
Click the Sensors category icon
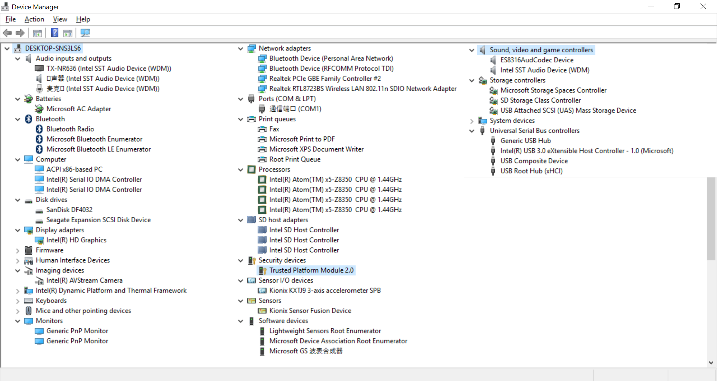point(251,301)
